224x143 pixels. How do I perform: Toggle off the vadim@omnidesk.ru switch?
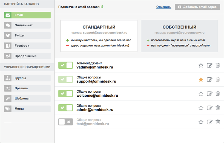tap(65, 65)
